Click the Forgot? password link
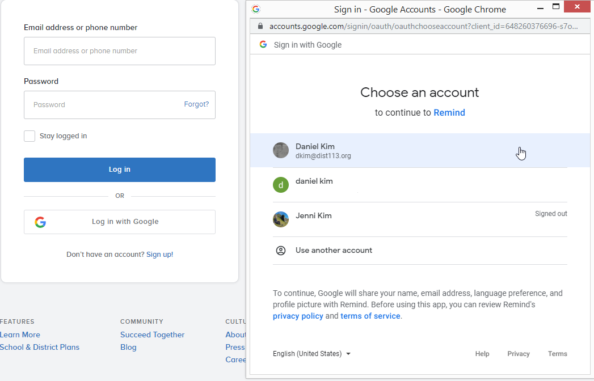The image size is (594, 381). [x=196, y=104]
